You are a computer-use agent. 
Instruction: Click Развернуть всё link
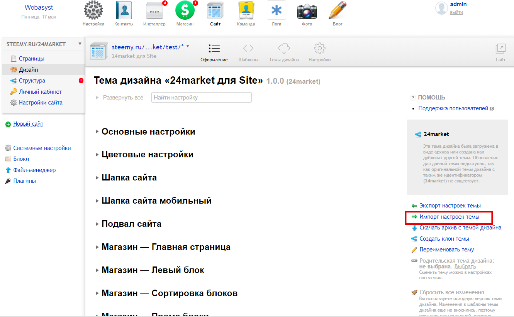(x=123, y=98)
